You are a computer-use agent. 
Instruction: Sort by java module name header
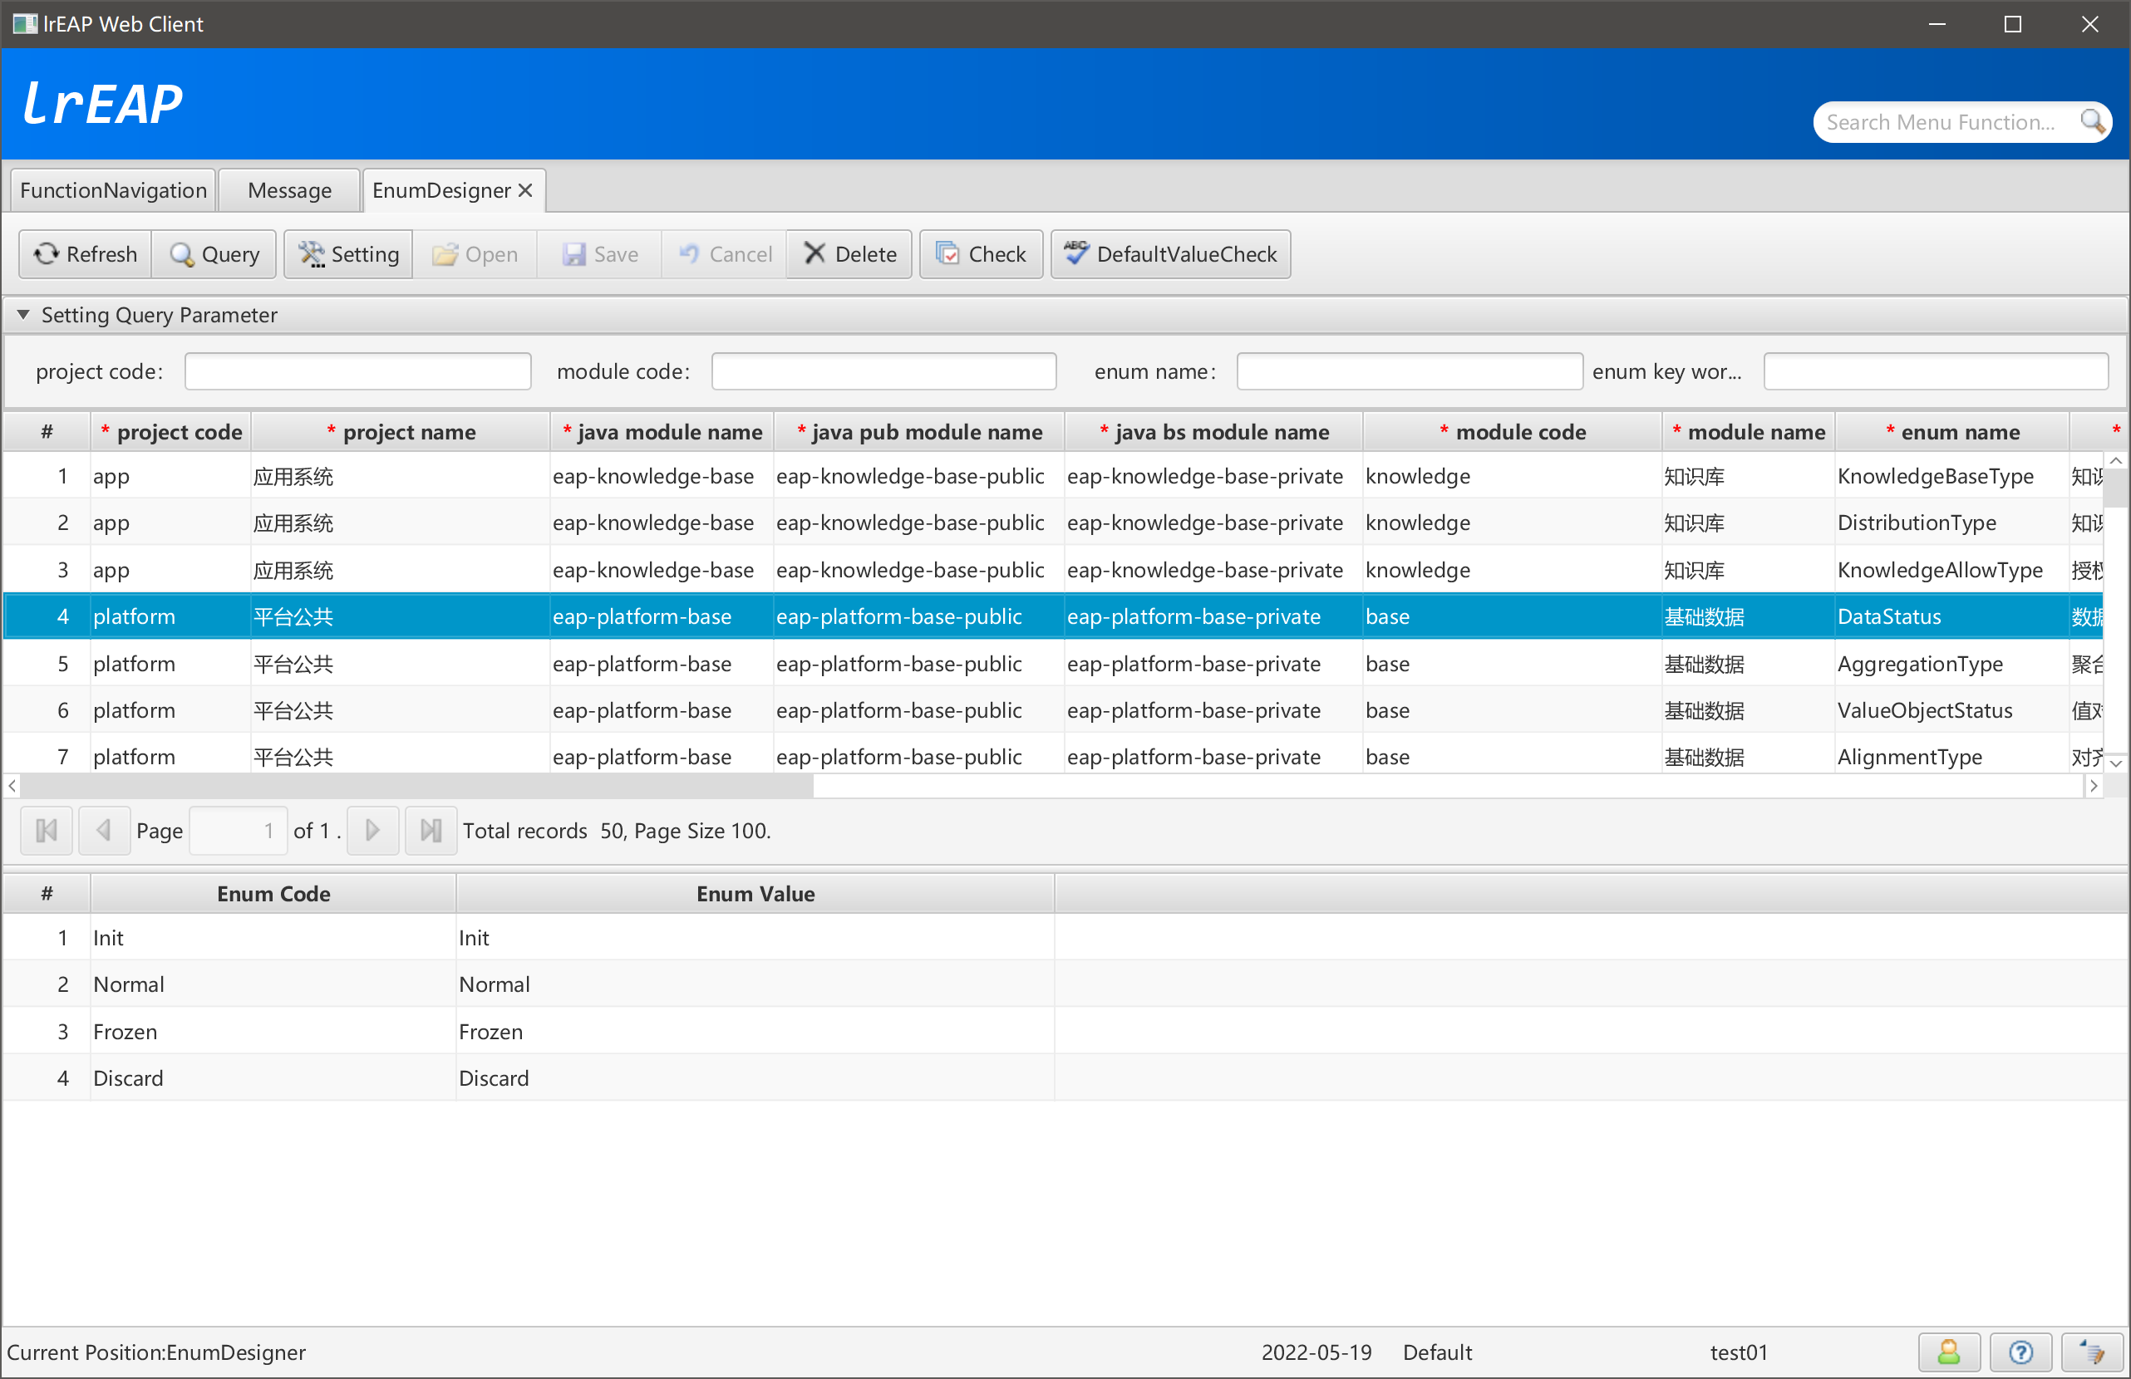pos(662,432)
